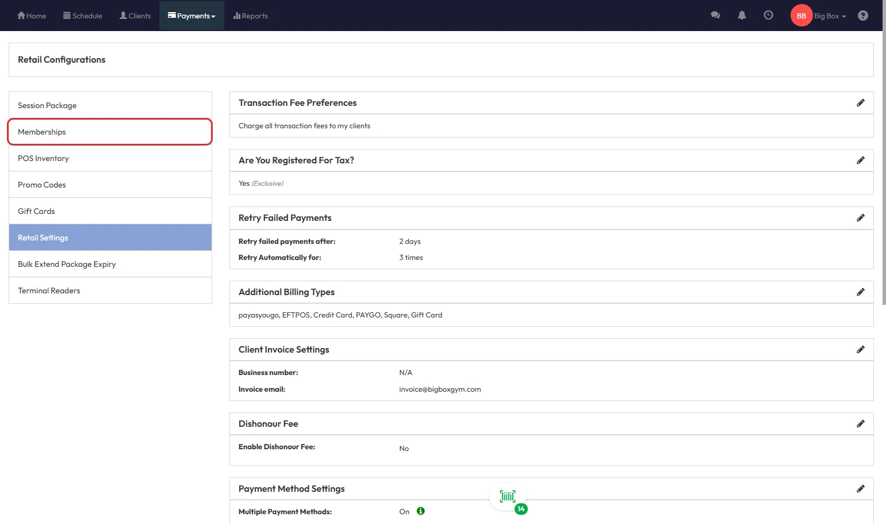The width and height of the screenshot is (886, 524).
Task: Open the help question mark icon
Action: tap(862, 16)
